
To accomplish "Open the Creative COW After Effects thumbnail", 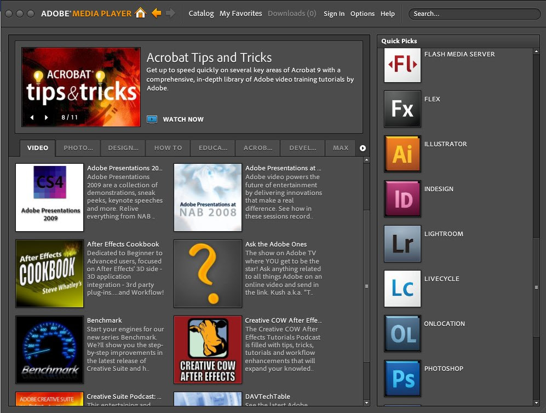I will tap(208, 349).
